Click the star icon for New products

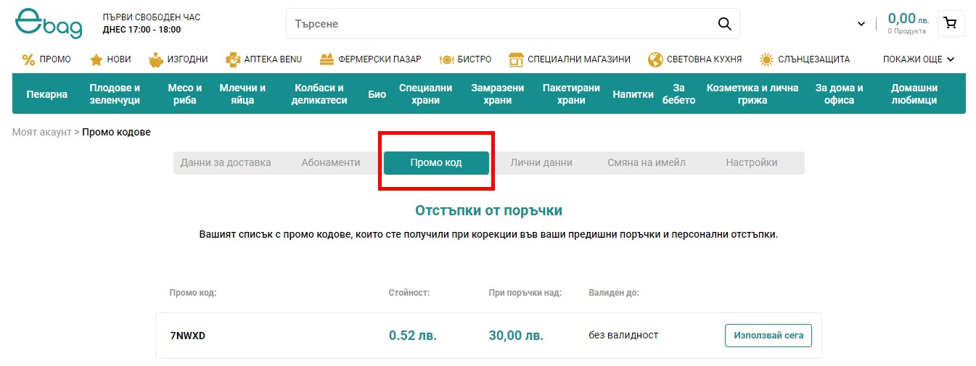(x=96, y=59)
